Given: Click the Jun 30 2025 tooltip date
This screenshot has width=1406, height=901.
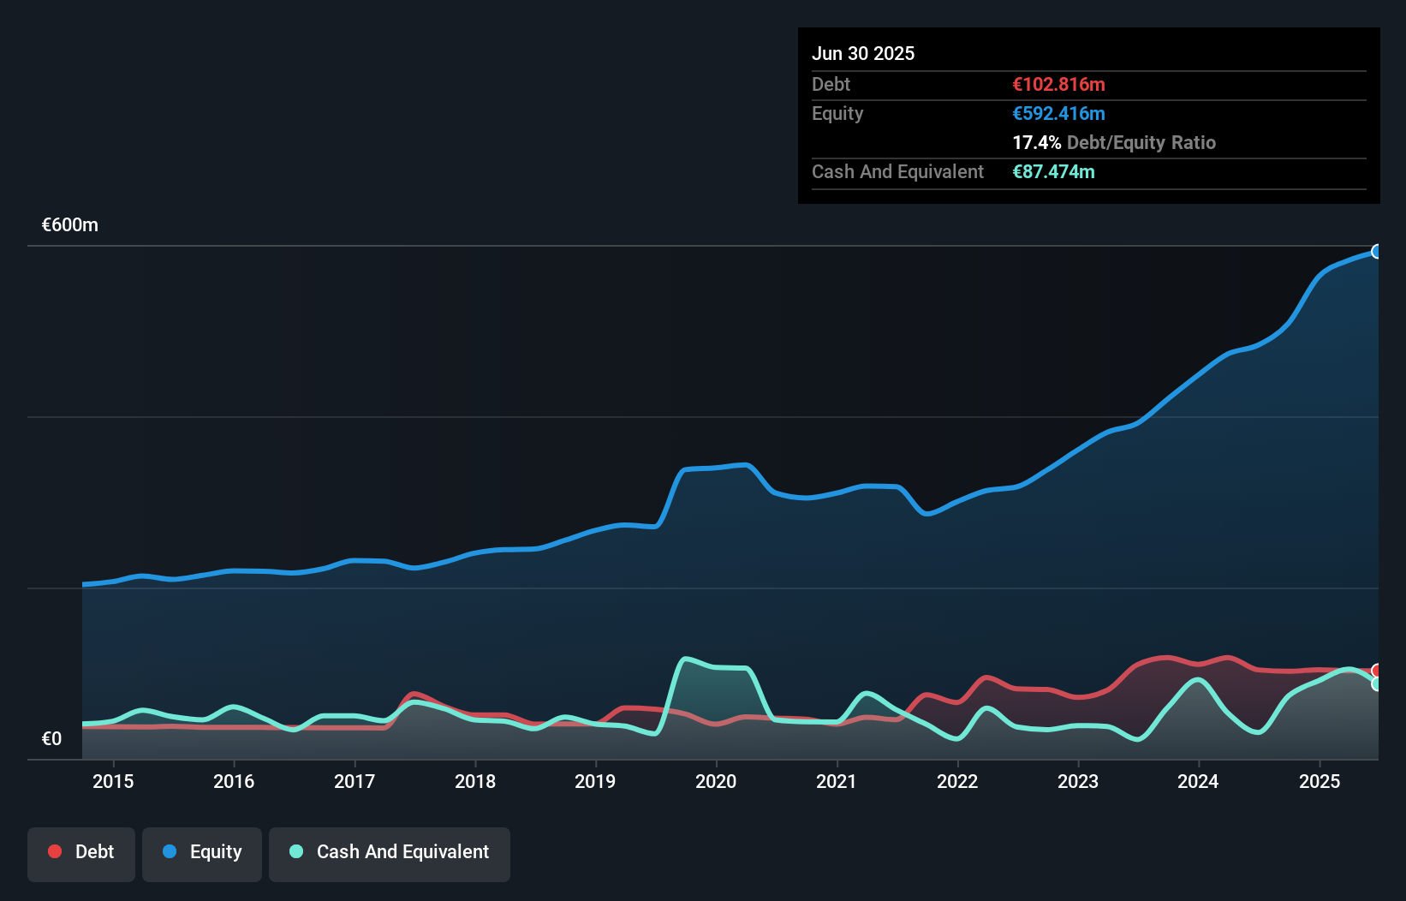Looking at the screenshot, I should pyautogui.click(x=863, y=53).
